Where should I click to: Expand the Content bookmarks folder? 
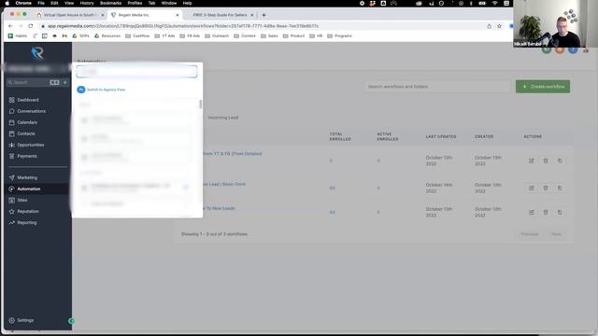pyautogui.click(x=245, y=35)
